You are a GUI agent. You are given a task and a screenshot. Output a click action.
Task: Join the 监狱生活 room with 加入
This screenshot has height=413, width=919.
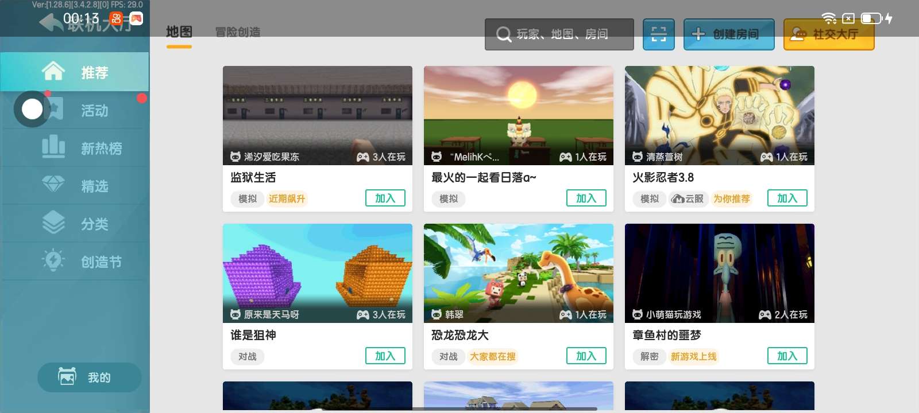point(385,198)
